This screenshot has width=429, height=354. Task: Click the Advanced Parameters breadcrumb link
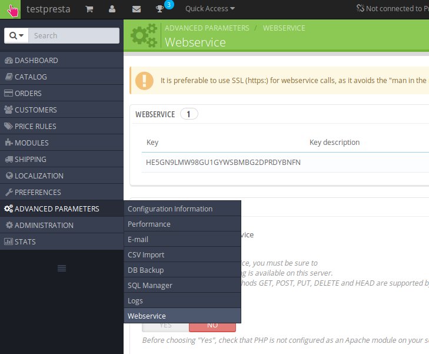pyautogui.click(x=207, y=28)
